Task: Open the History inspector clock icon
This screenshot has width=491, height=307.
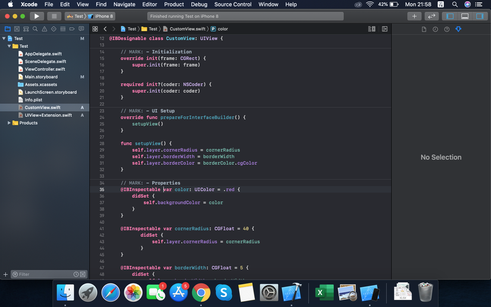Action: tap(435, 29)
